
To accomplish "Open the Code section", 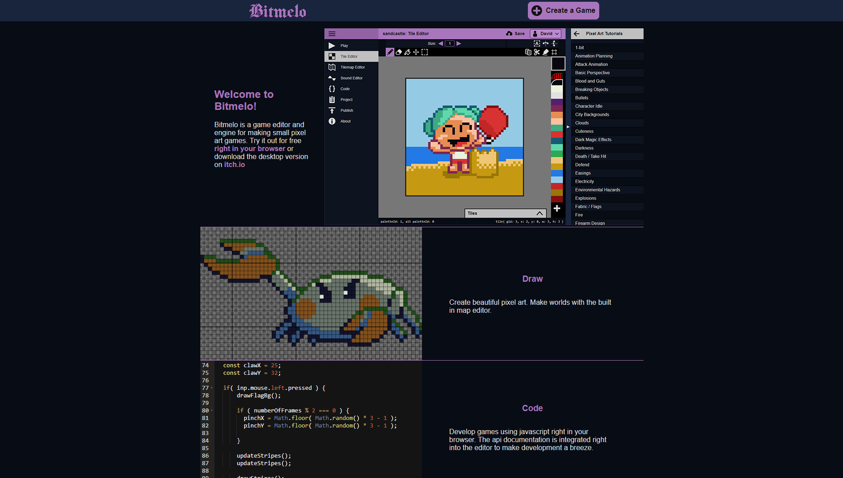I will [351, 89].
